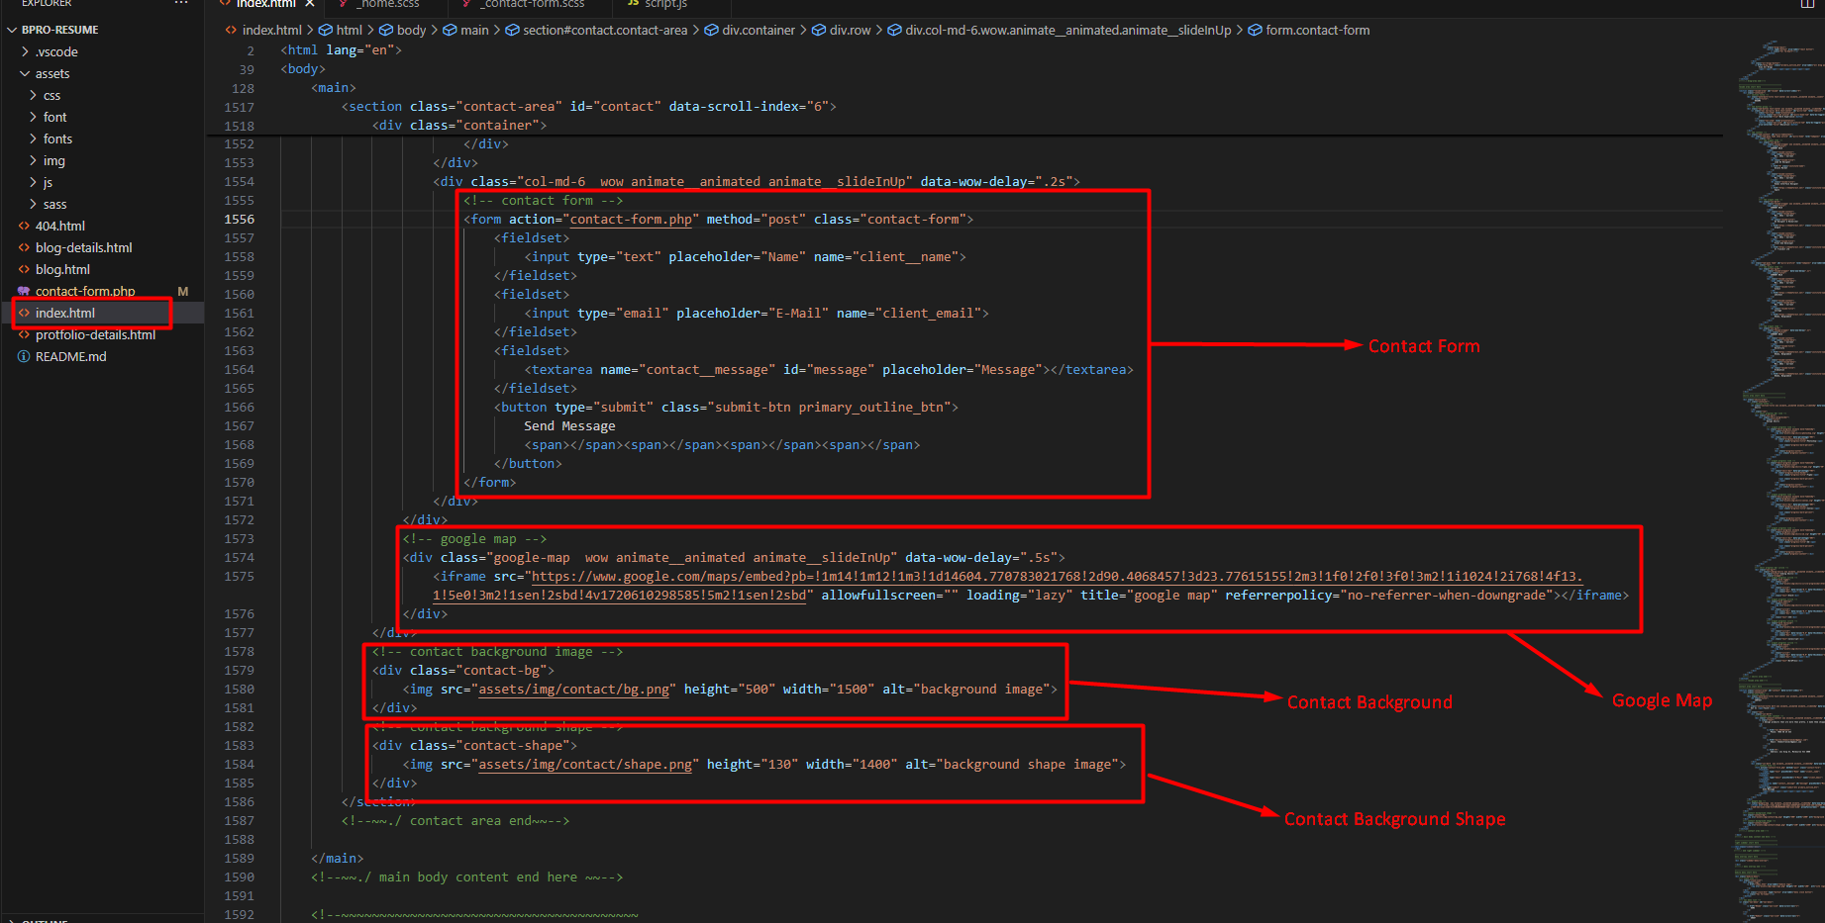Viewport: 1825px width, 923px height.
Task: Expand the js folder
Action: tap(48, 182)
